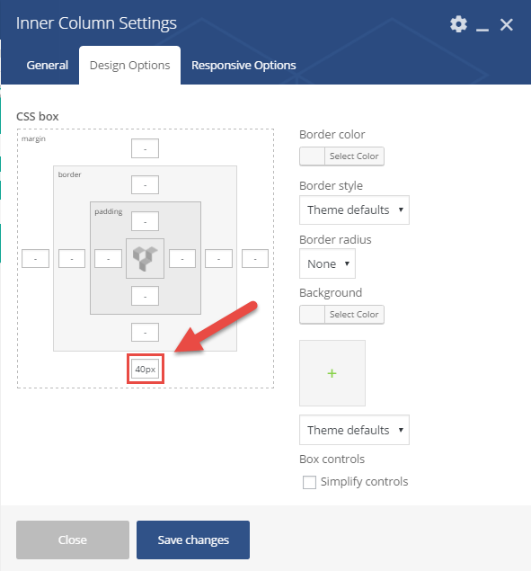Open the Background Select Color picker
Screen dimensions: 531x571
coord(341,314)
